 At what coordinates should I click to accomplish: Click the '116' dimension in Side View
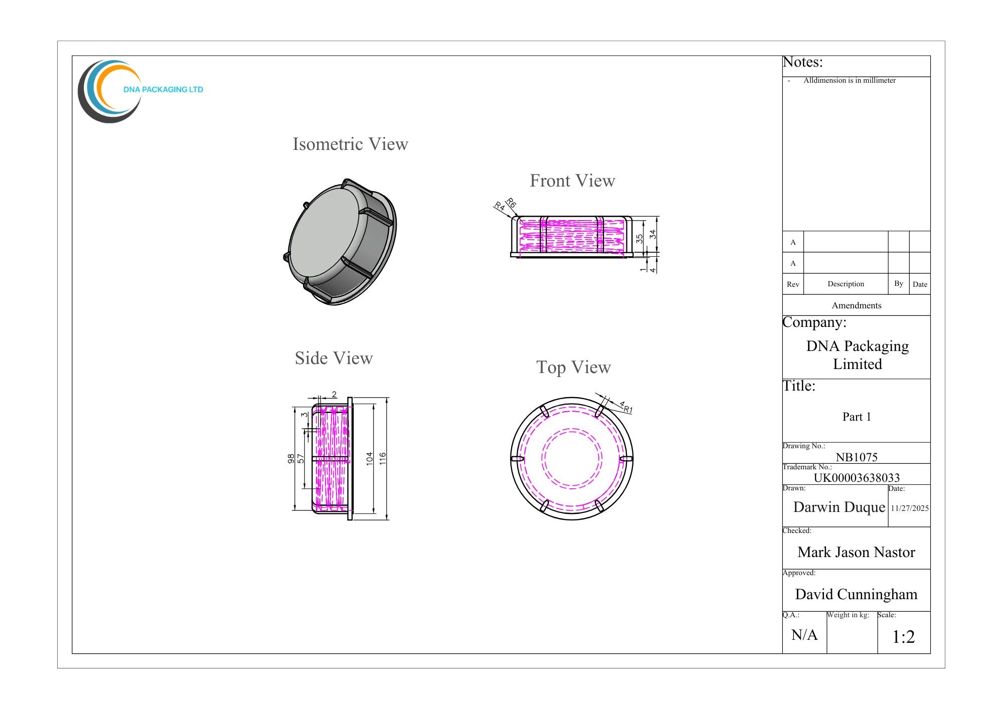[383, 458]
